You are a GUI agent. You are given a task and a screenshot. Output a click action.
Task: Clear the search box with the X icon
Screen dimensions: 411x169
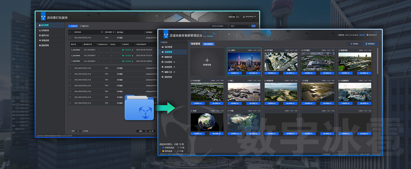[x=249, y=26]
